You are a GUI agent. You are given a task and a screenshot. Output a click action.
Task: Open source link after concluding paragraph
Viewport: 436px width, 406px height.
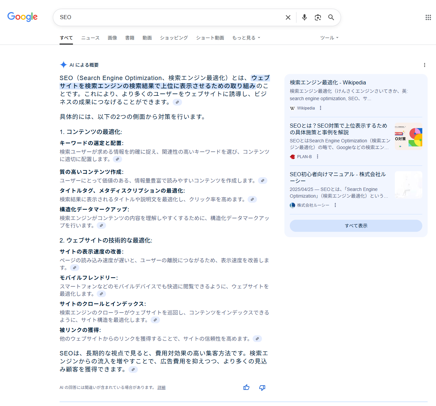click(x=133, y=369)
